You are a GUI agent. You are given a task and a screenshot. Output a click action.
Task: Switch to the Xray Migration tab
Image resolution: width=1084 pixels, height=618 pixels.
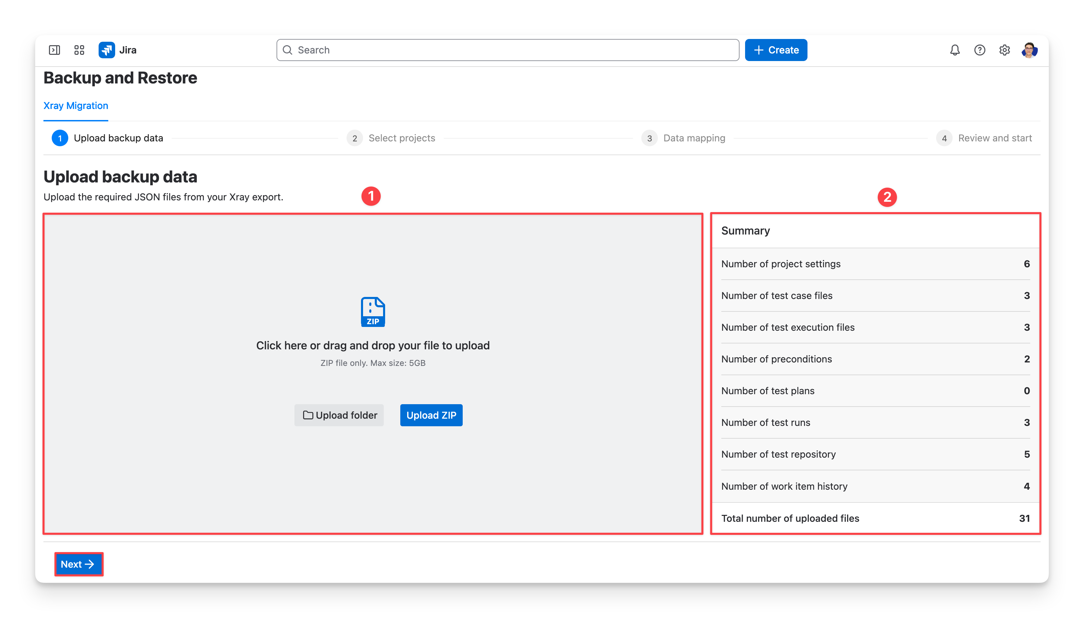coord(76,106)
